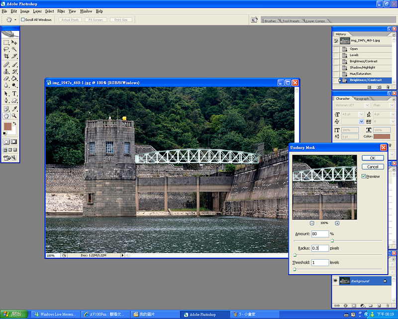Click OK in the Unsharp Mask dialog
This screenshot has height=319, width=398.
click(x=373, y=158)
